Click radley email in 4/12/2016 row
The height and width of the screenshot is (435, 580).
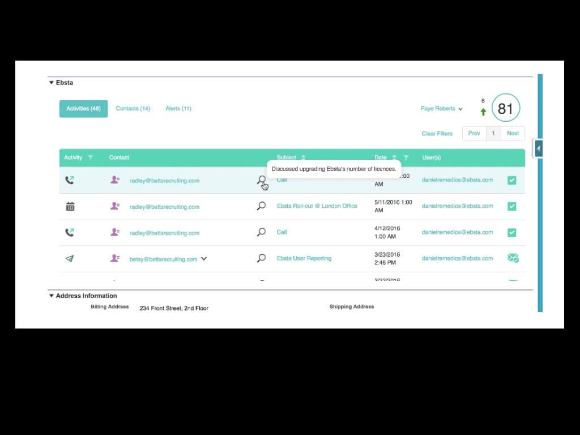[x=164, y=233]
